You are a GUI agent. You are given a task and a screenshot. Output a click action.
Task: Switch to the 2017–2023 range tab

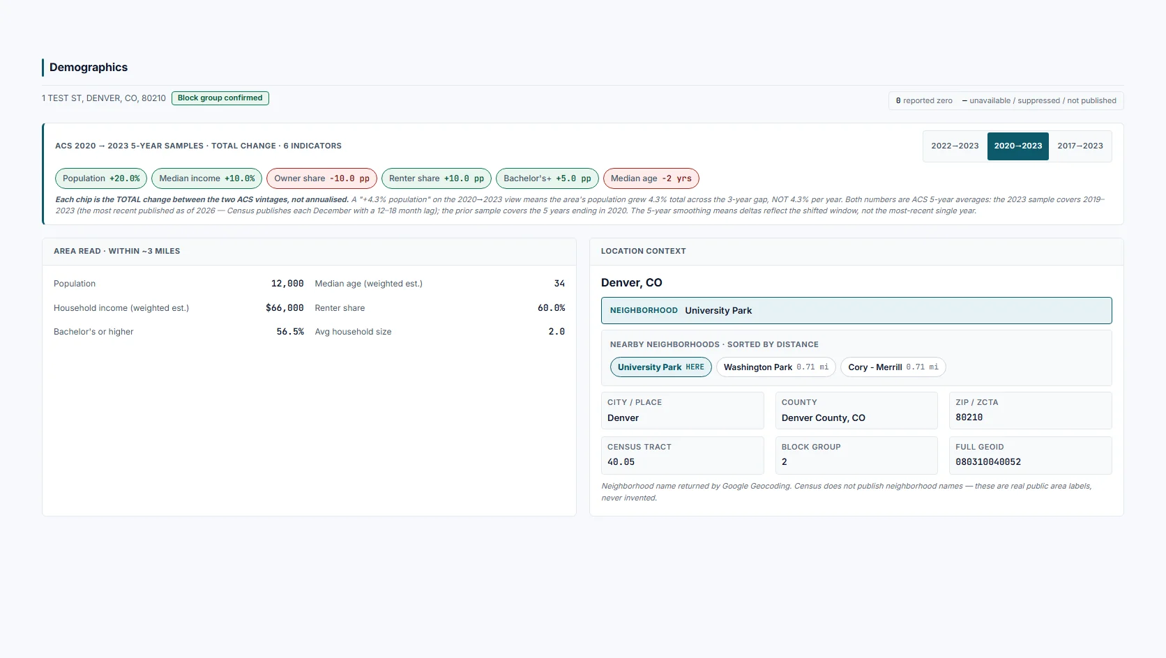tap(1080, 146)
